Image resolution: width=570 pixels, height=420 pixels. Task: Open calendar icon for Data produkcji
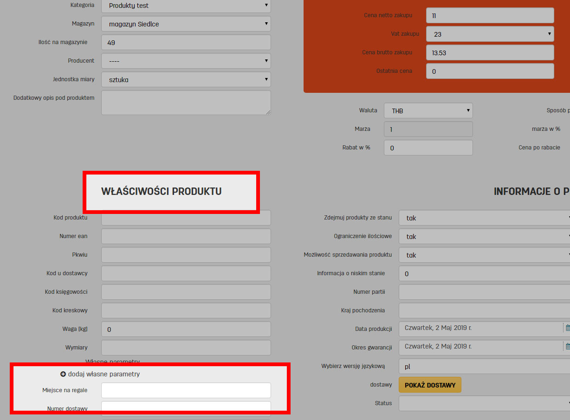coord(567,328)
